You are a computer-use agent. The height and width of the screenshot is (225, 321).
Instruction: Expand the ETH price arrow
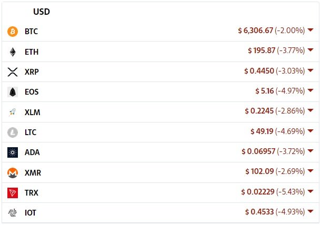coord(310,50)
